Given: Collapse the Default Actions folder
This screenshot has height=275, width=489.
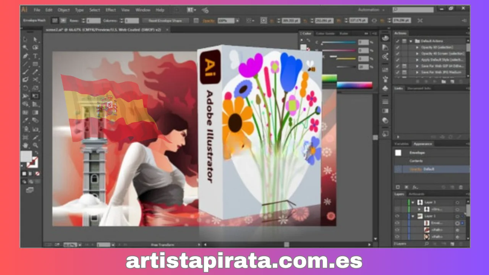Looking at the screenshot, I should 411,41.
